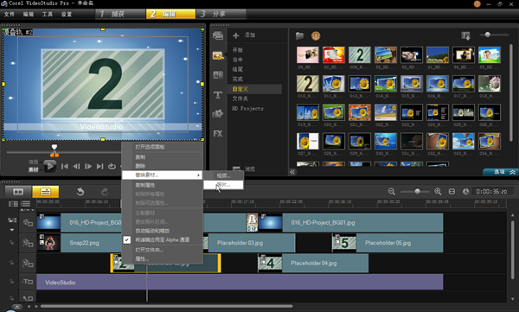Open the Title (T) library icon
Screen dimensions: 519x312
point(218,95)
